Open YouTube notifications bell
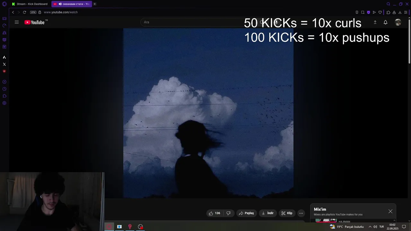The image size is (411, 231). [x=386, y=22]
